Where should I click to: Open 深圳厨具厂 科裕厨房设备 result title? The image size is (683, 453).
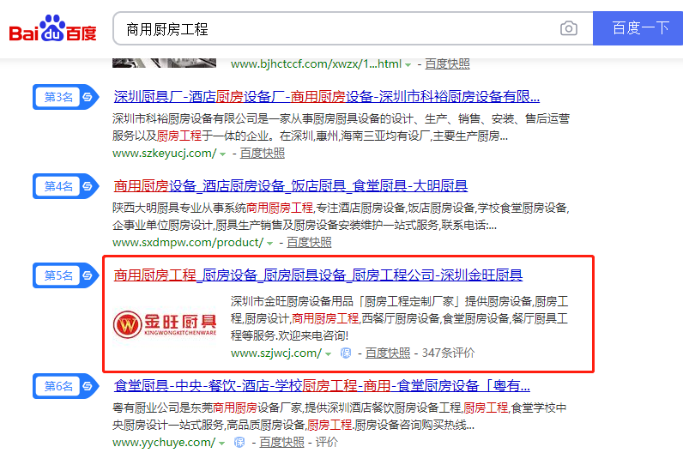tap(327, 97)
